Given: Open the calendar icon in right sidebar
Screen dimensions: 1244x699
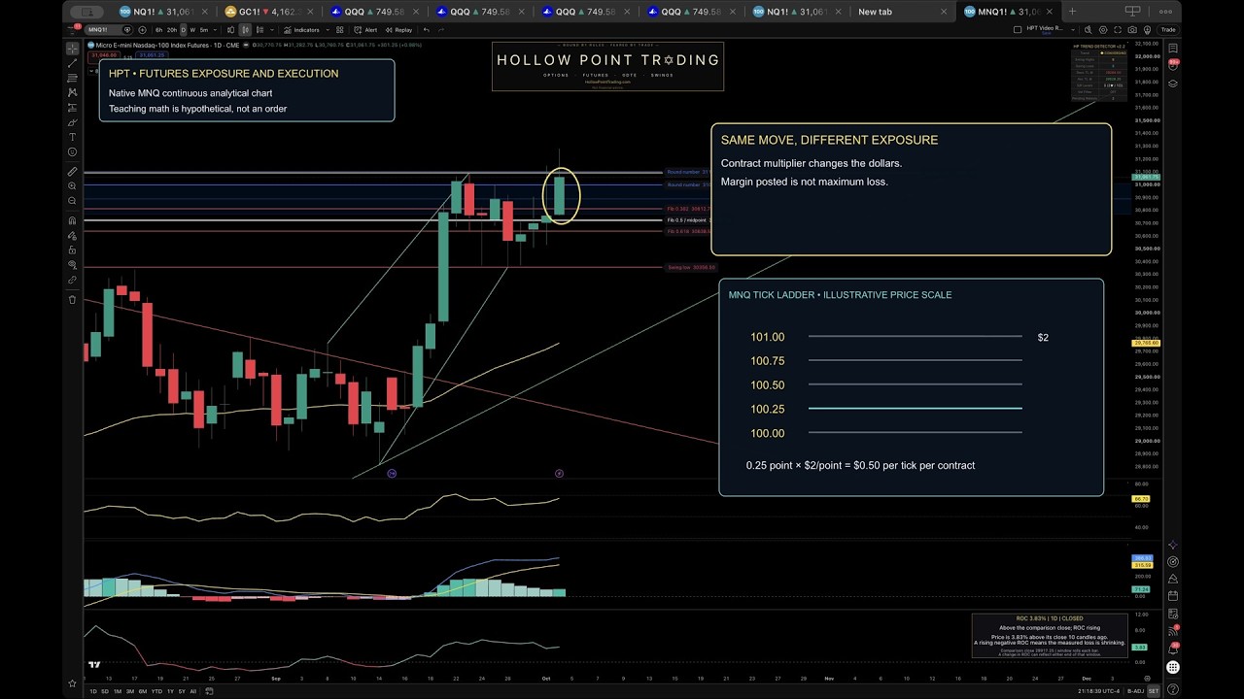Looking at the screenshot, I should click(1173, 595).
